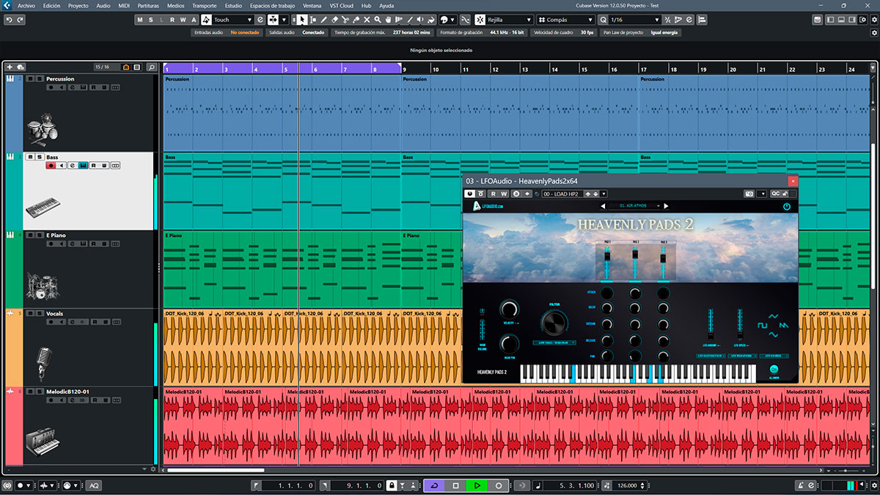The width and height of the screenshot is (880, 495).
Task: Open the Proyecto menu
Action: [x=78, y=5]
